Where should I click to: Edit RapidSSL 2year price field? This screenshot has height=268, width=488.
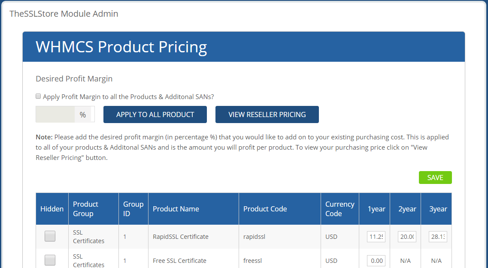[407, 237]
